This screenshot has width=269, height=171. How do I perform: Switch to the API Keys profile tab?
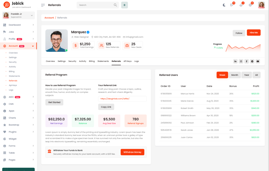[127, 61]
